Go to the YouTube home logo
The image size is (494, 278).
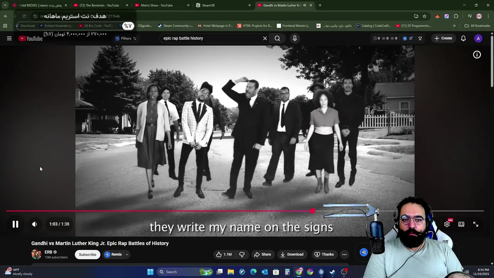[30, 38]
